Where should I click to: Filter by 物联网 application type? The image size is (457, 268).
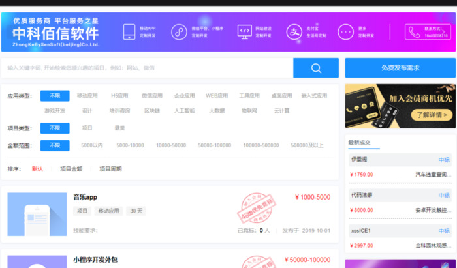(x=249, y=111)
